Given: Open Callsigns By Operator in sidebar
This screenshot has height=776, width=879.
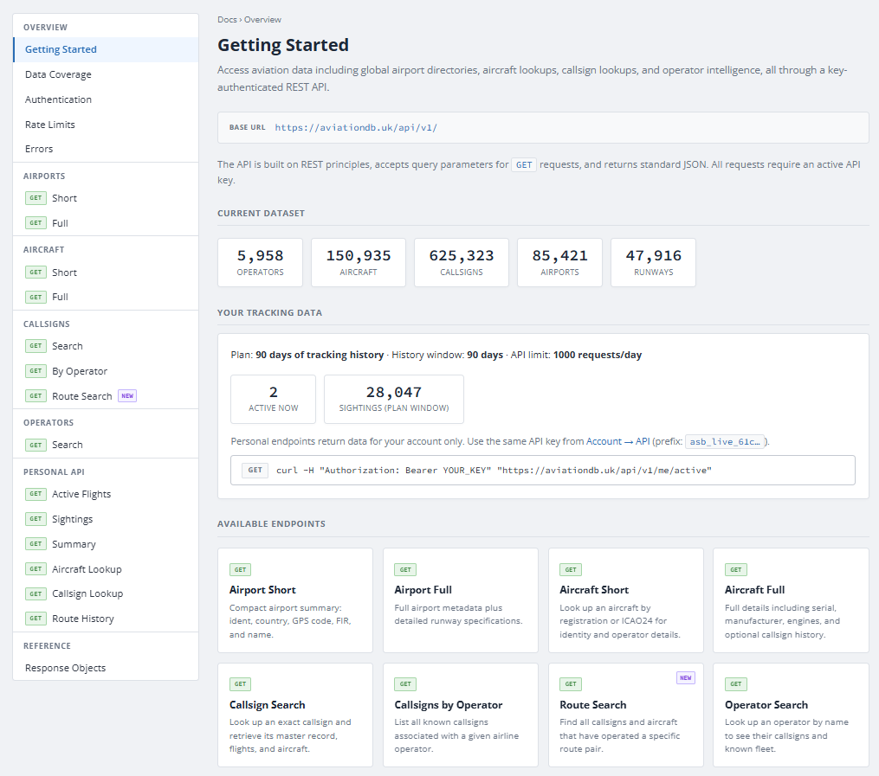Looking at the screenshot, I should pyautogui.click(x=106, y=371).
